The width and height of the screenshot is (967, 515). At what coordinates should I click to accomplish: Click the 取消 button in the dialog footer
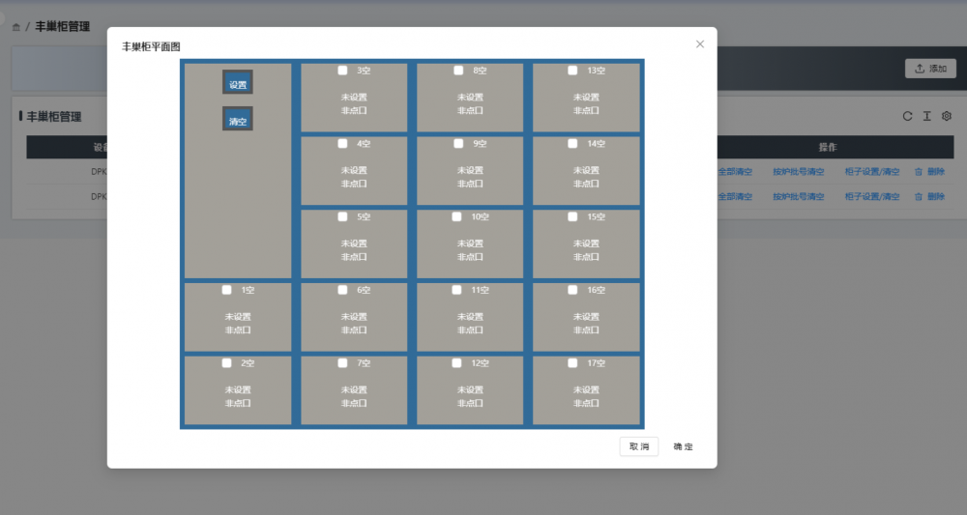pyautogui.click(x=639, y=446)
